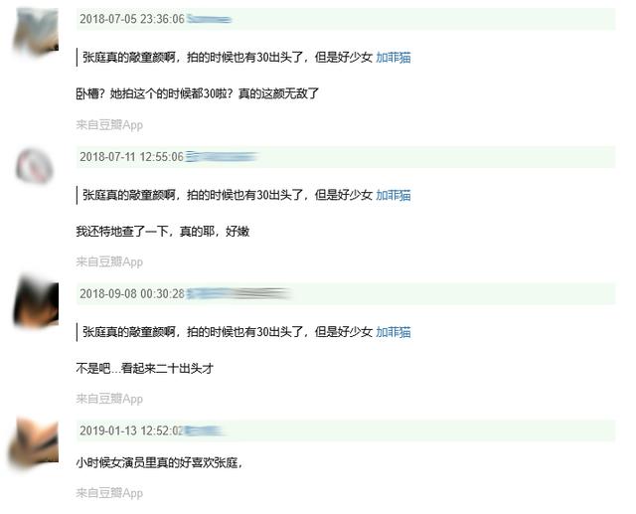Viewport: 636px width, 514px height.
Task: Click 来自豆瓣App under the 卧槽 comment
Action: [109, 125]
